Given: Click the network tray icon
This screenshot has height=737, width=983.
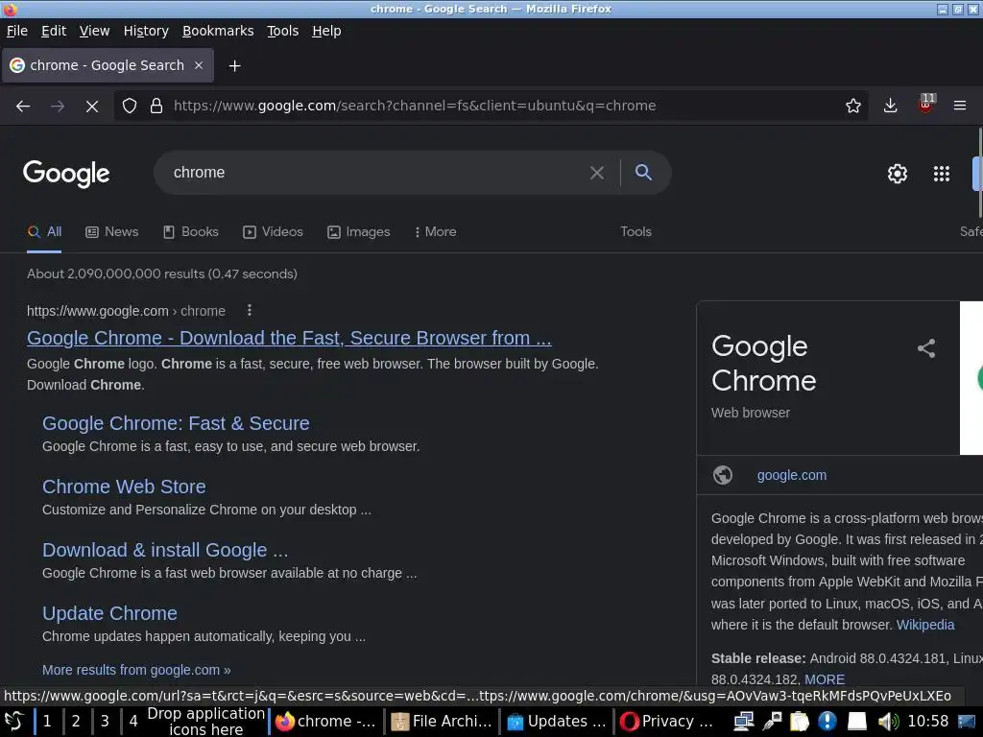Looking at the screenshot, I should 744,722.
